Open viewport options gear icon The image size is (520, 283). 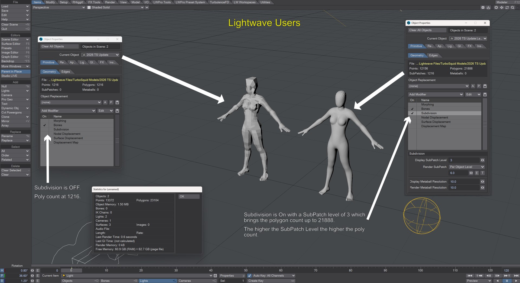[483, 8]
